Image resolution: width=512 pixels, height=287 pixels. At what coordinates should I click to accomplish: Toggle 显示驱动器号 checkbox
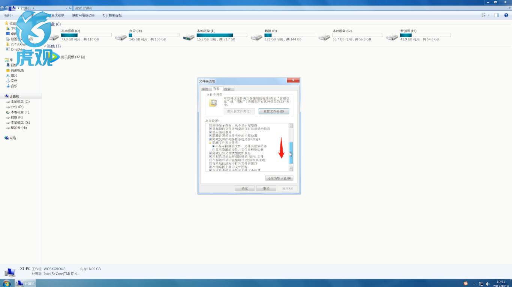(x=210, y=132)
